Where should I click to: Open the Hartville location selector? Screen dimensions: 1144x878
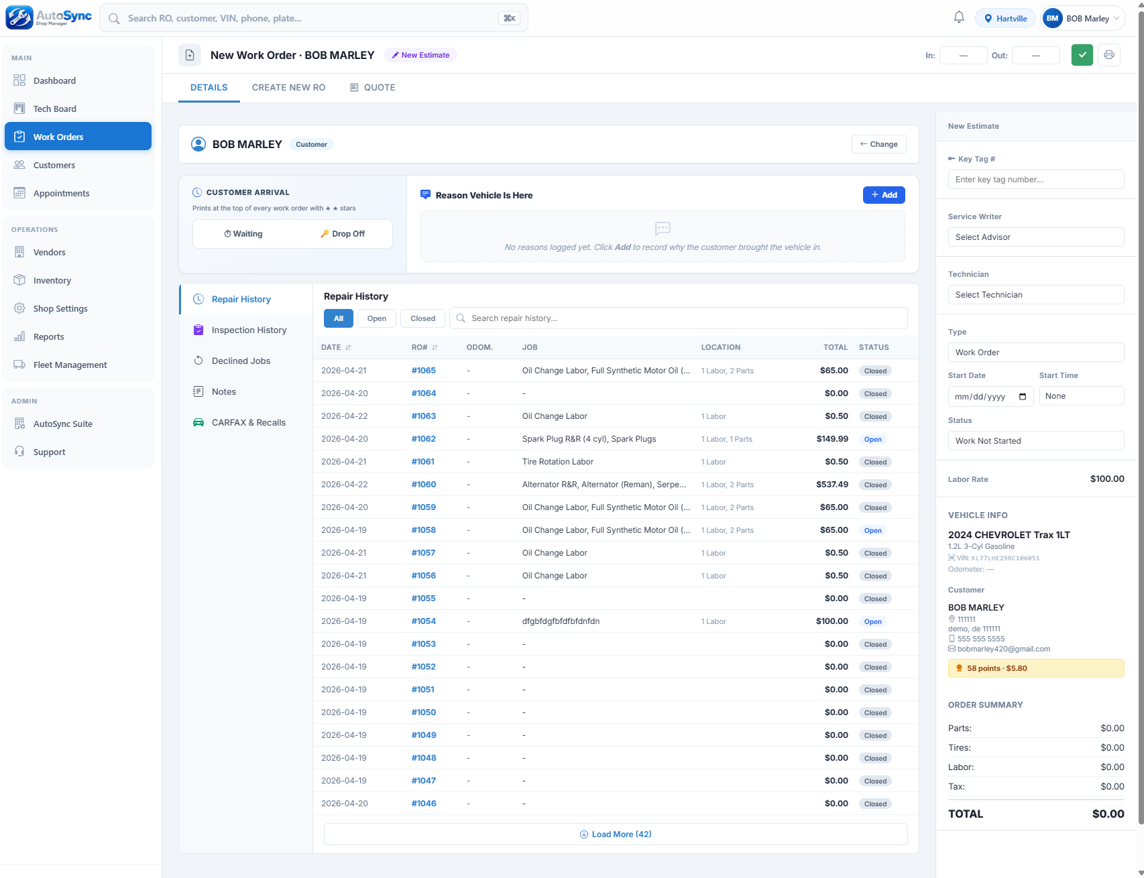point(1005,18)
